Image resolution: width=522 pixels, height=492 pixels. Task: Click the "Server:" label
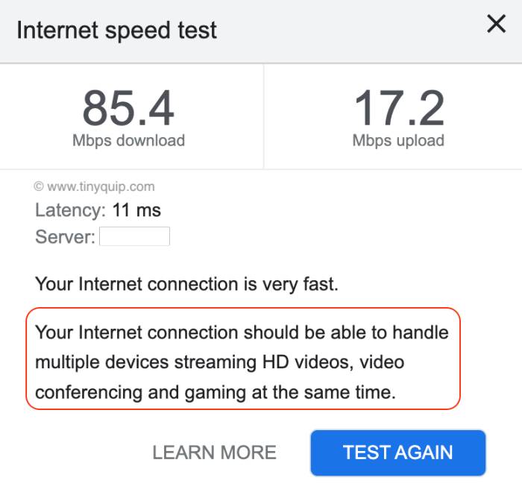click(65, 237)
